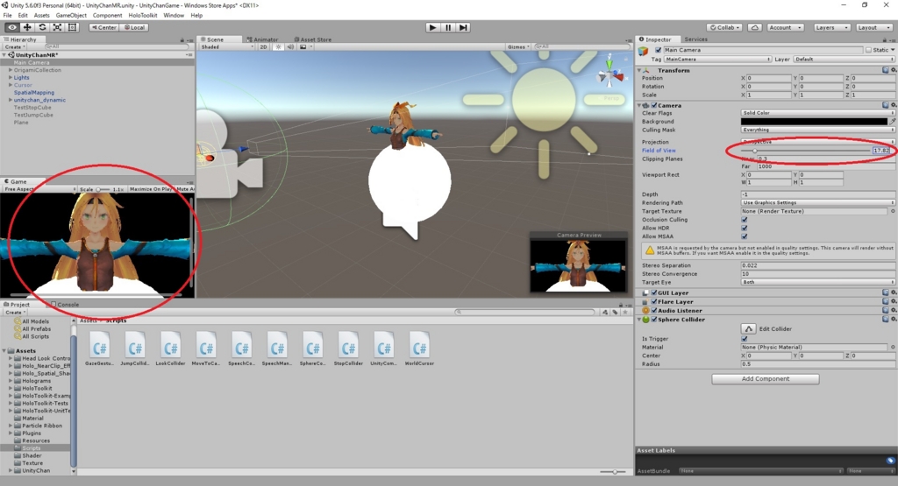The image size is (898, 486).
Task: Disable the Camera component checkbox
Action: (x=654, y=105)
